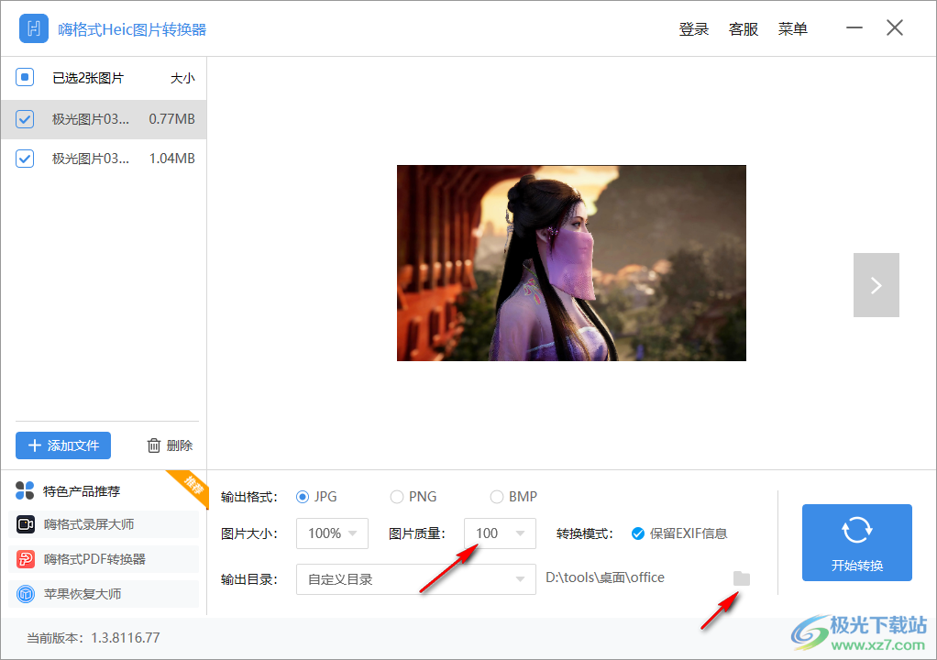Click the 苹果恢复大师 blue circle icon
The height and width of the screenshot is (660, 937).
26,594
